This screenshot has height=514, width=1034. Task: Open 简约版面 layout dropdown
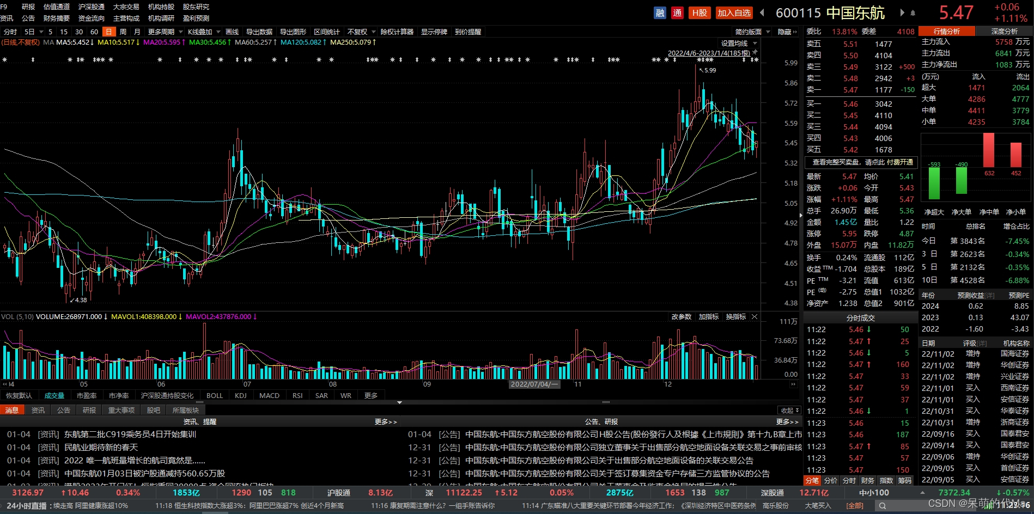pyautogui.click(x=752, y=32)
